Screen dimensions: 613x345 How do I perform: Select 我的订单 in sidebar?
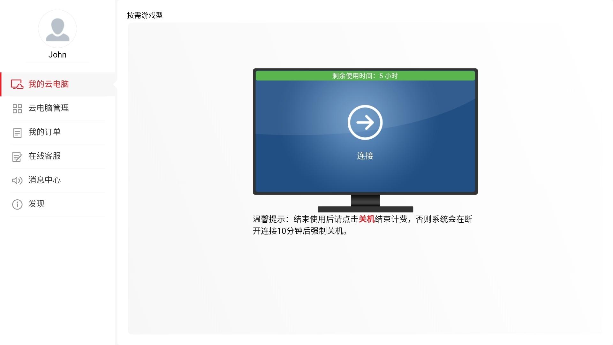44,132
